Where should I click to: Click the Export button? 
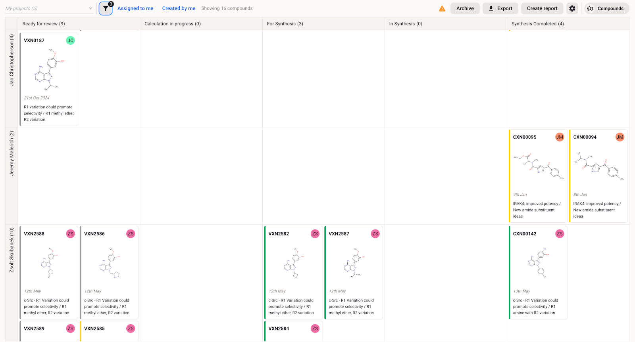pos(500,8)
